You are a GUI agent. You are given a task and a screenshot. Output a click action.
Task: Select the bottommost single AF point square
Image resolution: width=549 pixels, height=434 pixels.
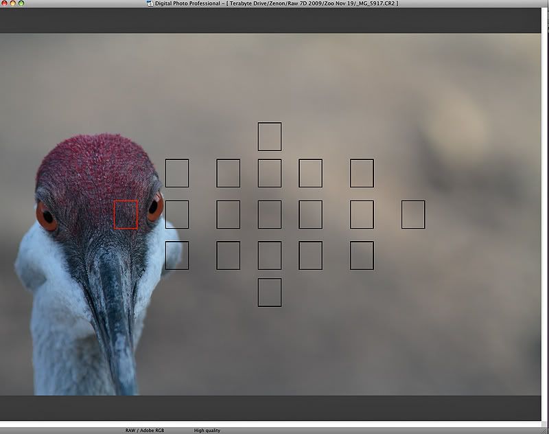pyautogui.click(x=270, y=292)
